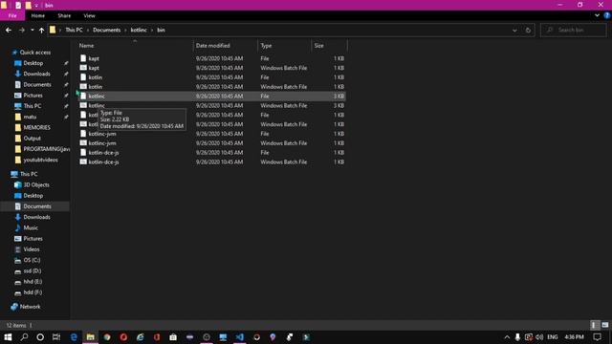Select the kotlinc-jvm File entry
612x344 pixels.
coord(212,134)
